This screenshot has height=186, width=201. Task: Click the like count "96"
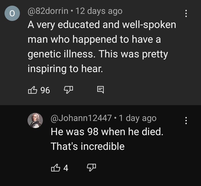click(45, 90)
